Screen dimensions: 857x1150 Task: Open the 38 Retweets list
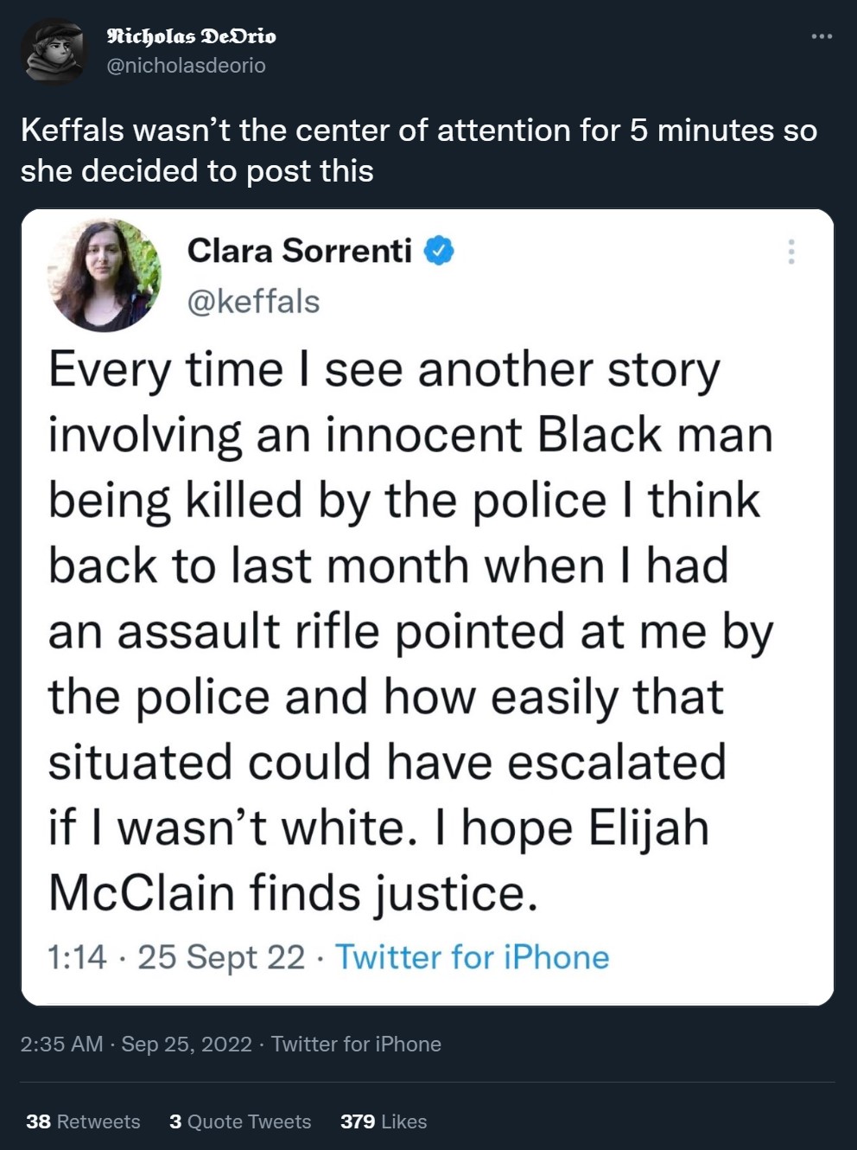[x=83, y=1121]
